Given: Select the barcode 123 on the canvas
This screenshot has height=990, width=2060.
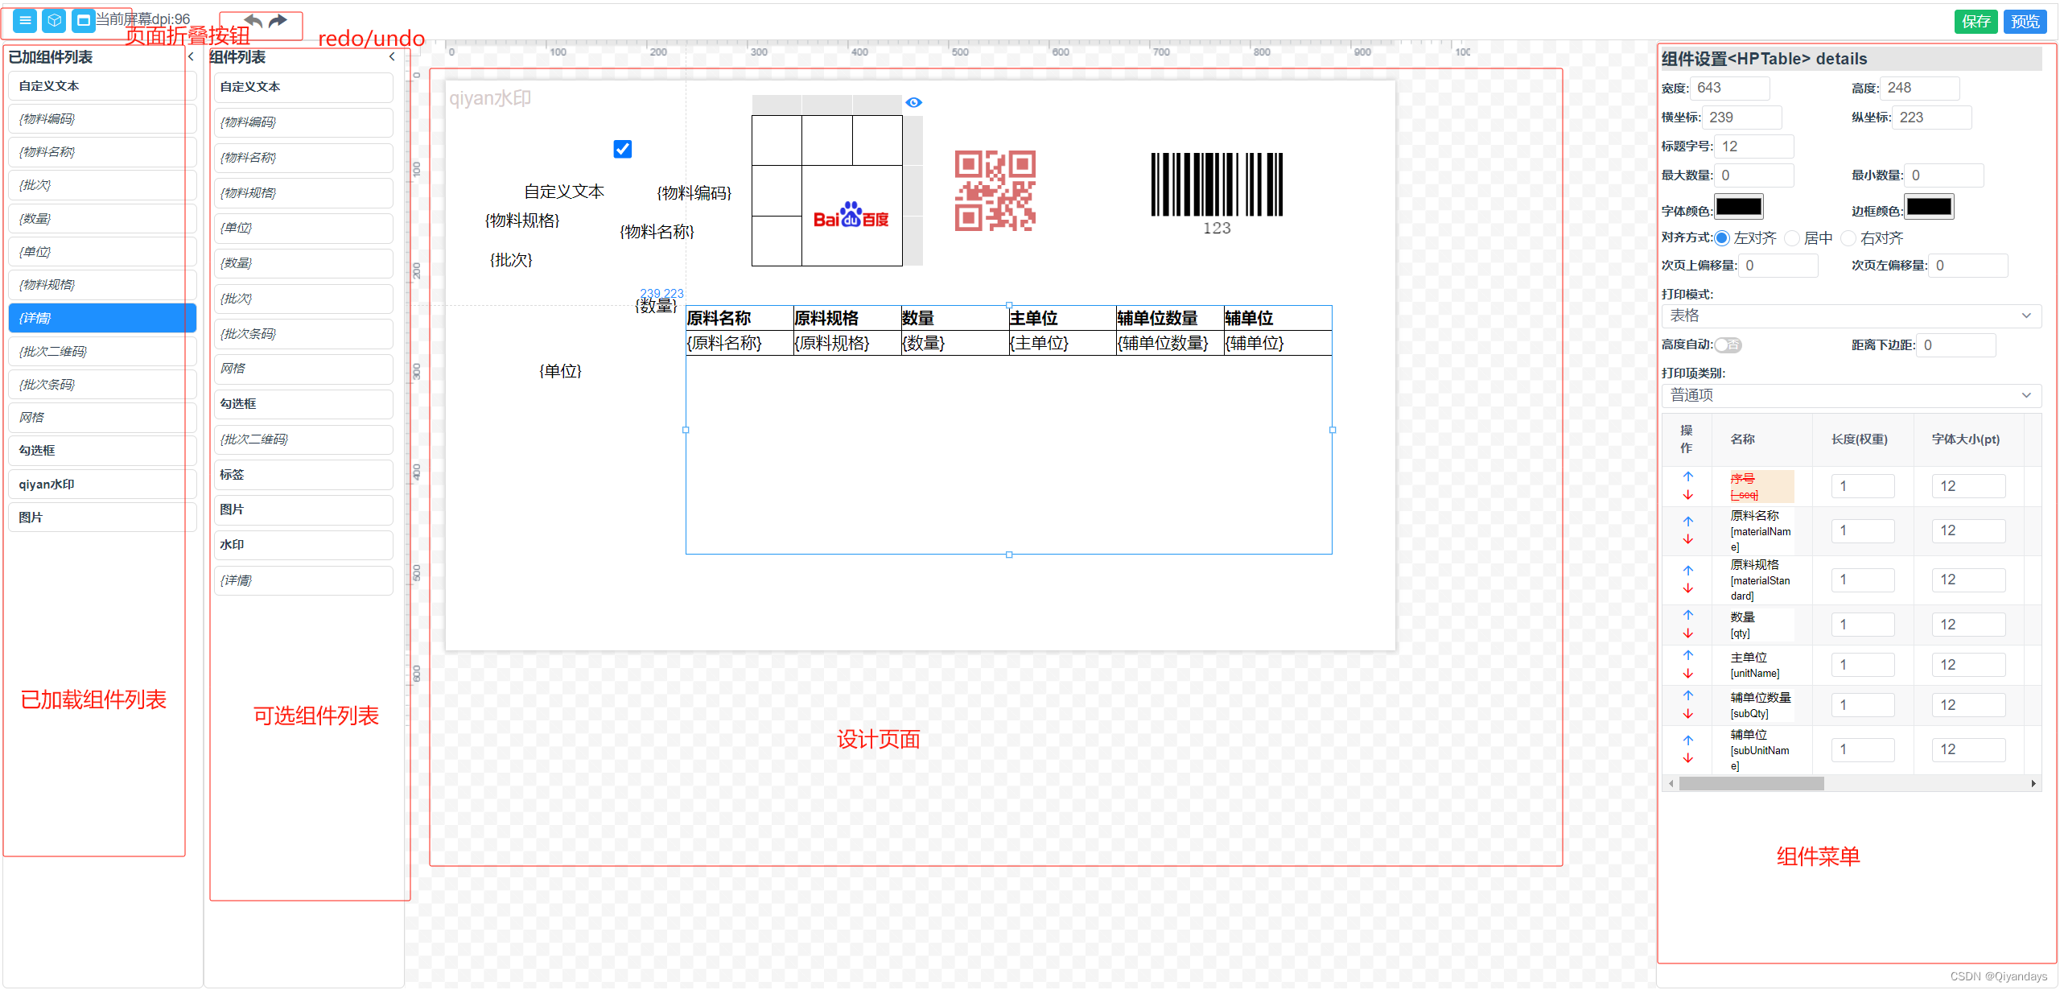Looking at the screenshot, I should point(1217,195).
